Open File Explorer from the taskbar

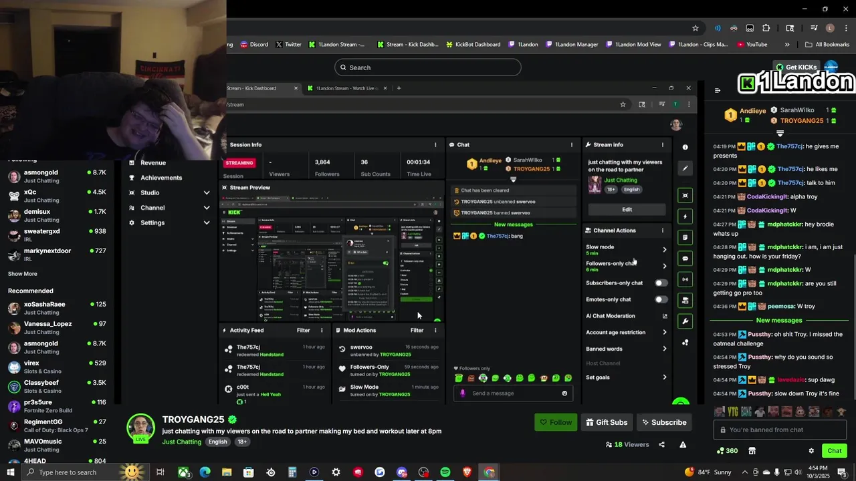point(227,472)
